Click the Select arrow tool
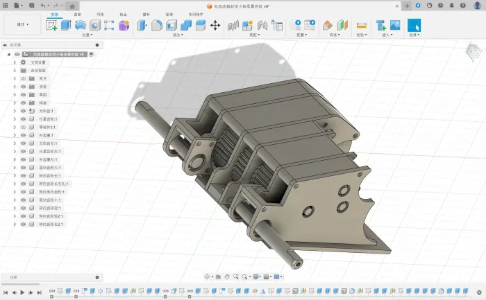Viewport: 486px width, 300px height. click(x=414, y=26)
